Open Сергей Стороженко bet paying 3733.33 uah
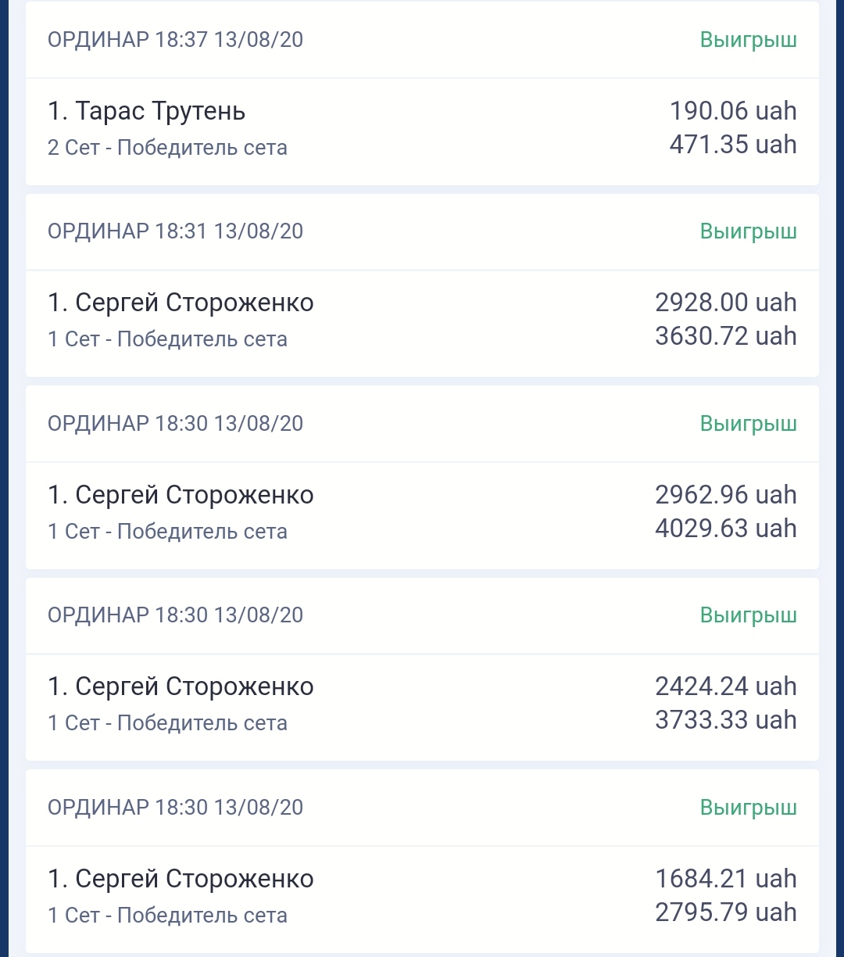This screenshot has width=844, height=957. [422, 708]
